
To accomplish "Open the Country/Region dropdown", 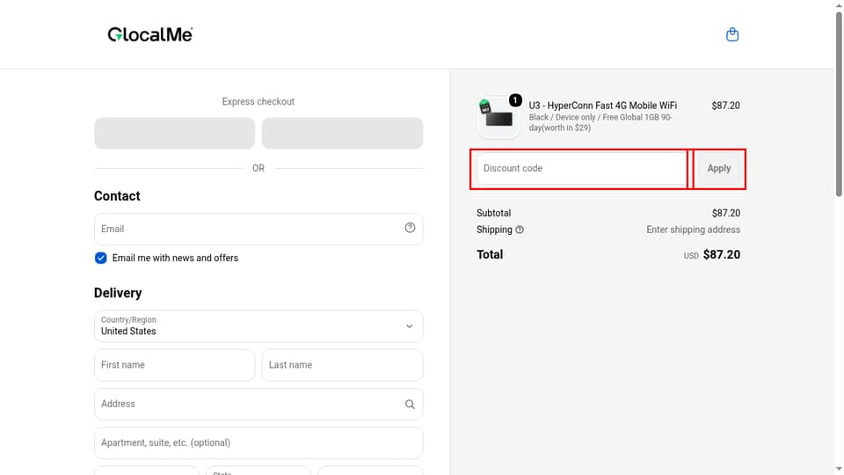I will pyautogui.click(x=258, y=325).
